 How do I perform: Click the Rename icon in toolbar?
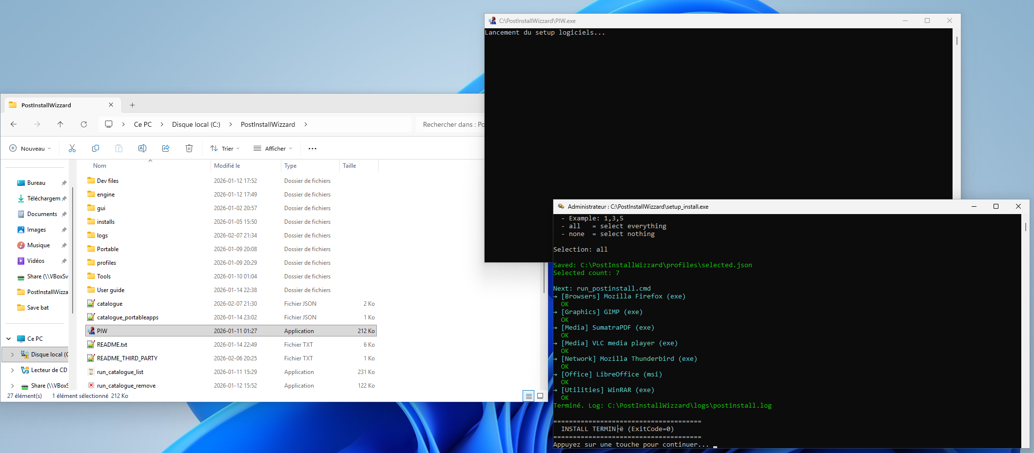click(x=142, y=148)
